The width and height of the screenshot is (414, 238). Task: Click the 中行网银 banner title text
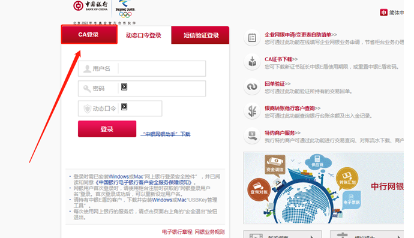(387, 186)
